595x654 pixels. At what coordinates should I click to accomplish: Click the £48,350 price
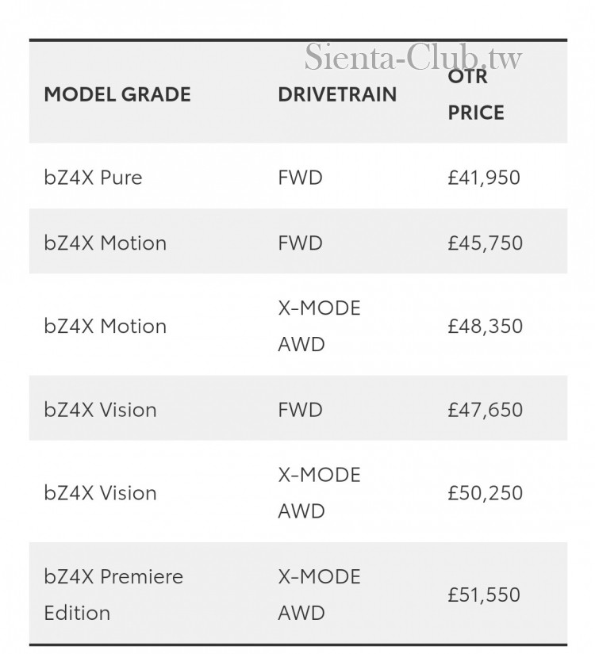tap(485, 326)
